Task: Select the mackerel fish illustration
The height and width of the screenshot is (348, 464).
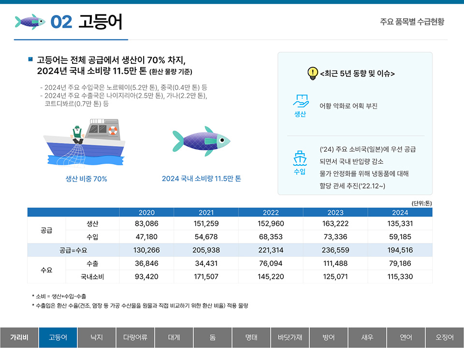Action: tap(201, 140)
